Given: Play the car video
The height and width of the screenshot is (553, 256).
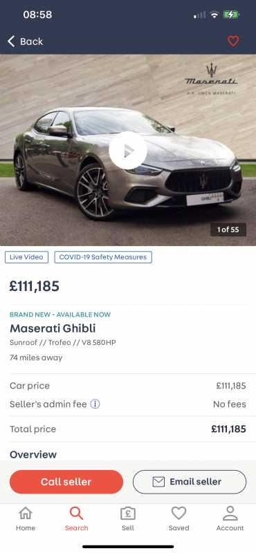Looking at the screenshot, I should pos(128,151).
